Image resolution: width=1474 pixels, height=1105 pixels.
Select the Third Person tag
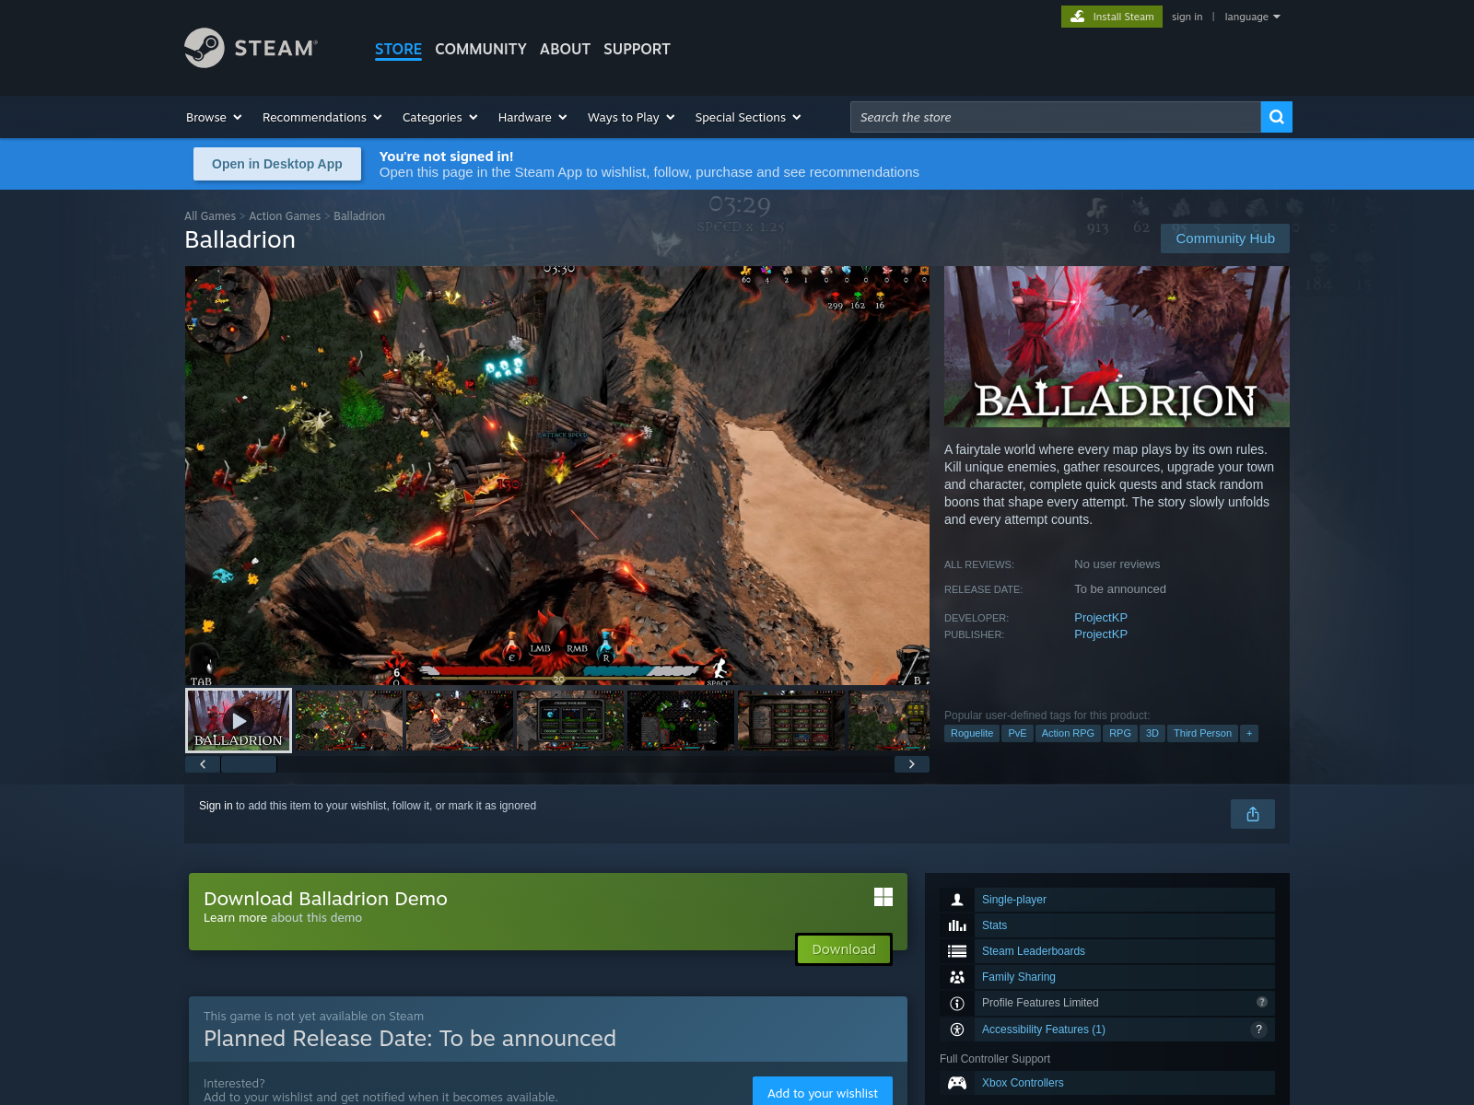1202,733
